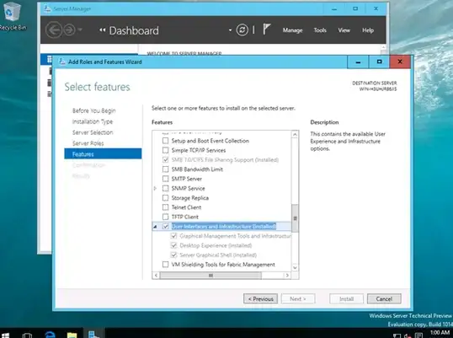Click the Server Manager title bar icon
Viewport: 453px width, 338px height.
47,8
